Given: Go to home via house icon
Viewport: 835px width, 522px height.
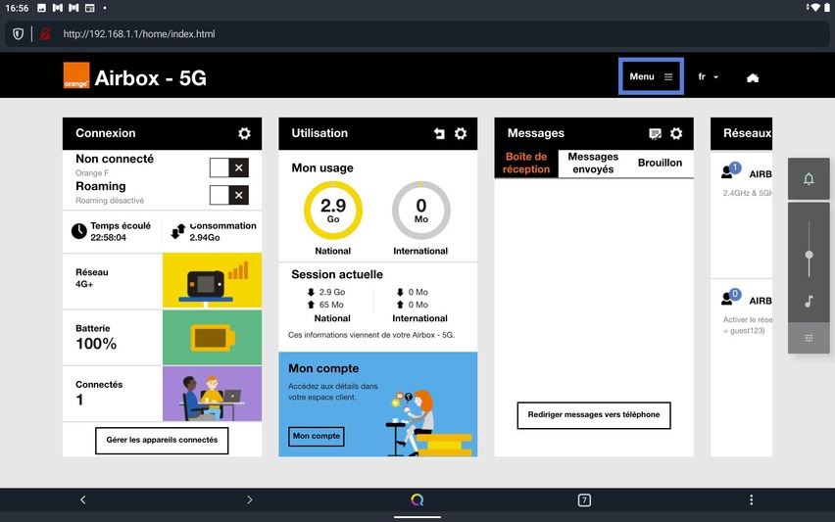Looking at the screenshot, I should 752,78.
